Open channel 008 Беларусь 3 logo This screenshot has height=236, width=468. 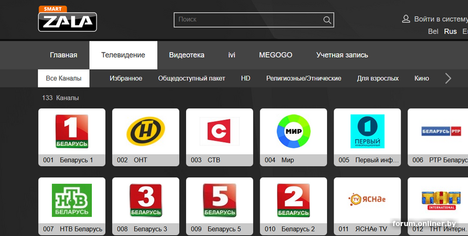(x=146, y=200)
